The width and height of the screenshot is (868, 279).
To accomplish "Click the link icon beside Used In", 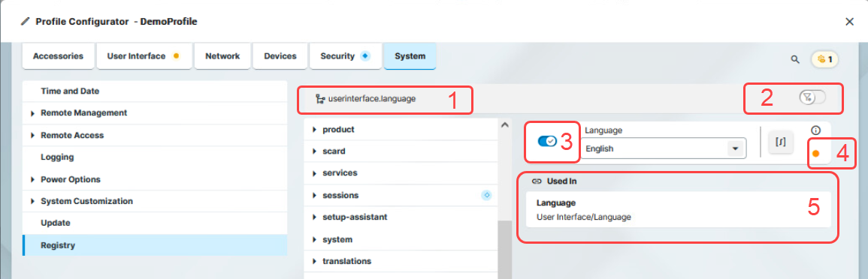I will coord(536,181).
